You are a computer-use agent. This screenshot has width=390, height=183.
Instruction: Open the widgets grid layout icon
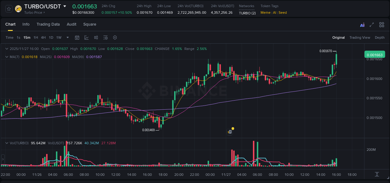[x=381, y=24]
